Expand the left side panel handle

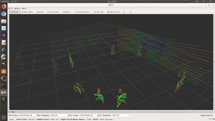8,62
